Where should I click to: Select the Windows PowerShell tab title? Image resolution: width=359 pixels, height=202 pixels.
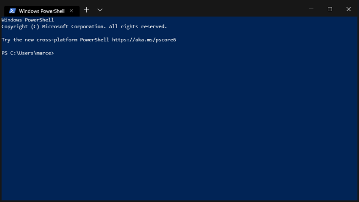point(41,11)
